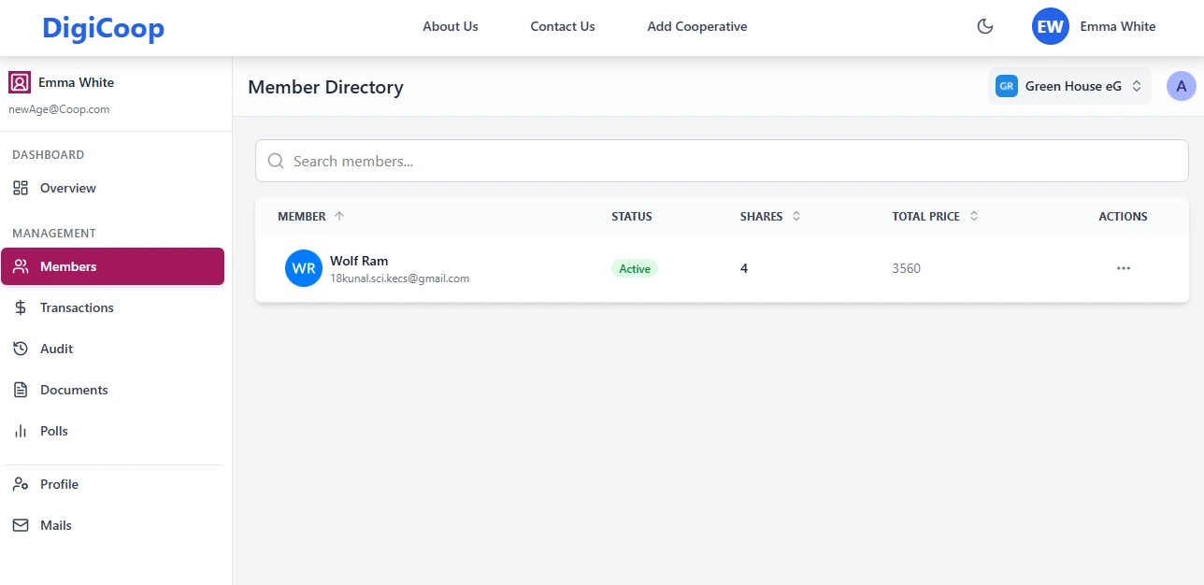Focus the Search members input field
This screenshot has width=1204, height=585.
point(729,161)
